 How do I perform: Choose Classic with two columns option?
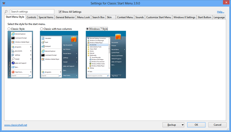coord(42,29)
